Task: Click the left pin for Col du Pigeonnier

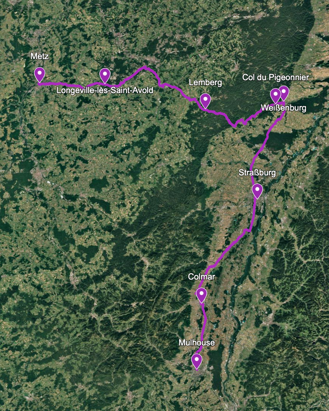Action: coord(275,96)
